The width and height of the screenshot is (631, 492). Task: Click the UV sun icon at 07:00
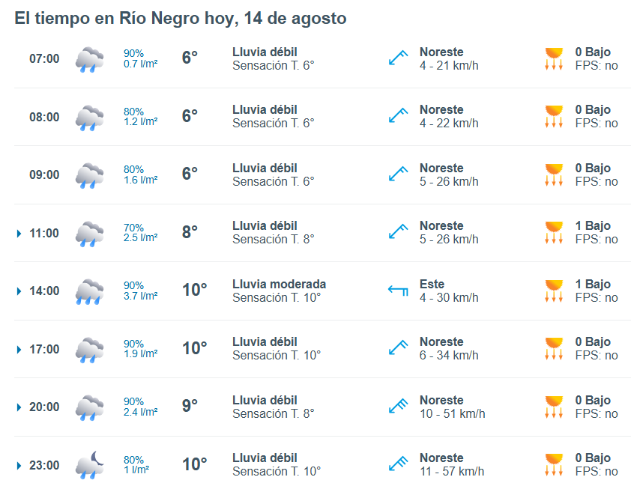coord(554,58)
